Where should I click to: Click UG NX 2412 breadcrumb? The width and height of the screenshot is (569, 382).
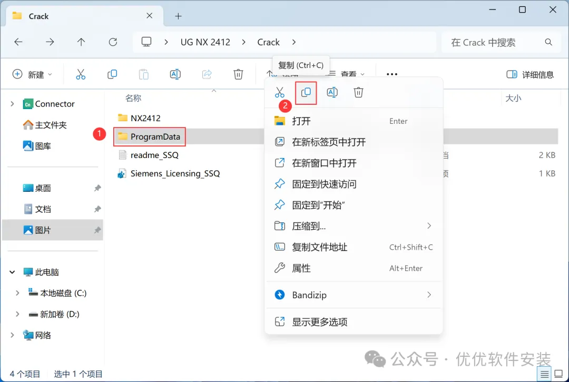click(205, 42)
